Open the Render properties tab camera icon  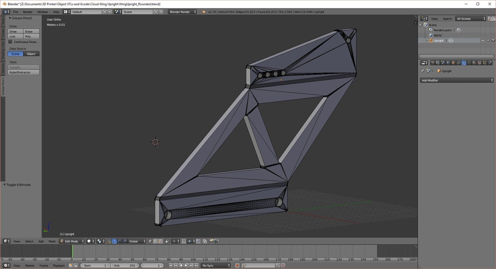pos(433,63)
